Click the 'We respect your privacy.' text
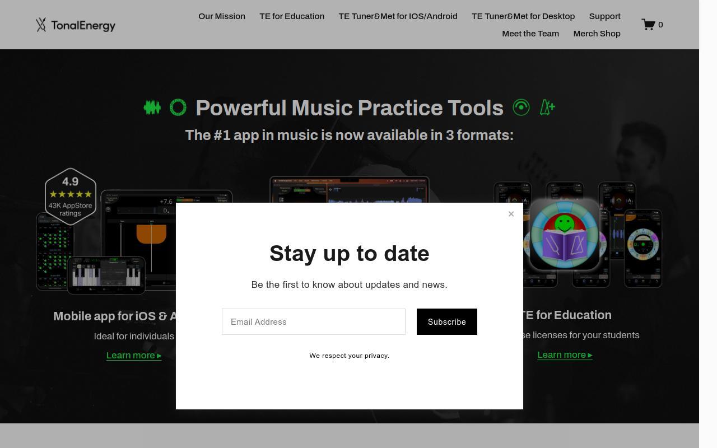717x448 pixels. click(350, 356)
